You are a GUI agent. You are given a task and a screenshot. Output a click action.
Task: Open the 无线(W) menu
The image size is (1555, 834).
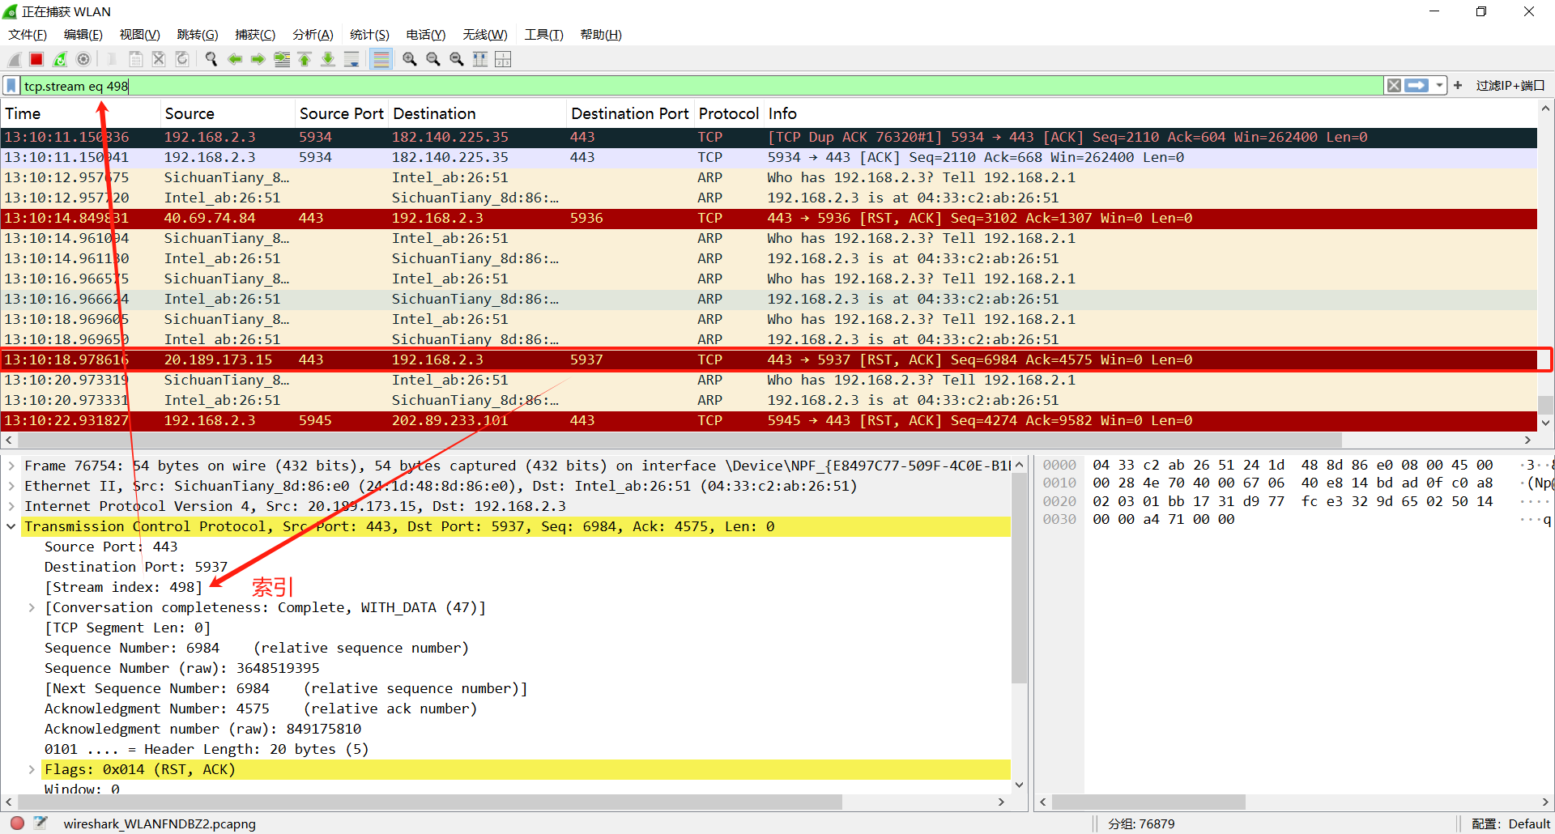pyautogui.click(x=485, y=35)
